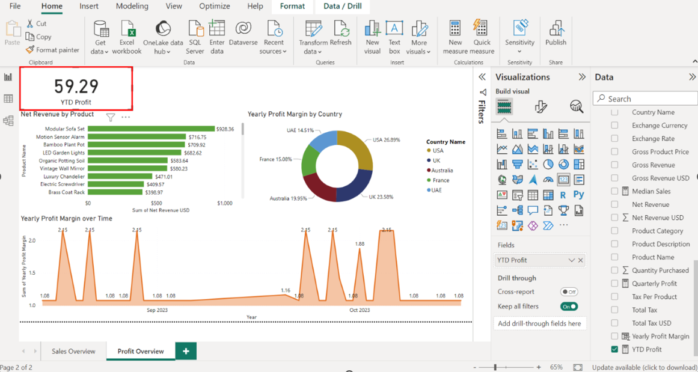Open the Format visual pane icon
This screenshot has width=698, height=372.
(540, 107)
